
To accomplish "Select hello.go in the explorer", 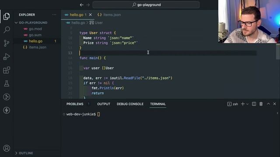I will pos(36,41).
